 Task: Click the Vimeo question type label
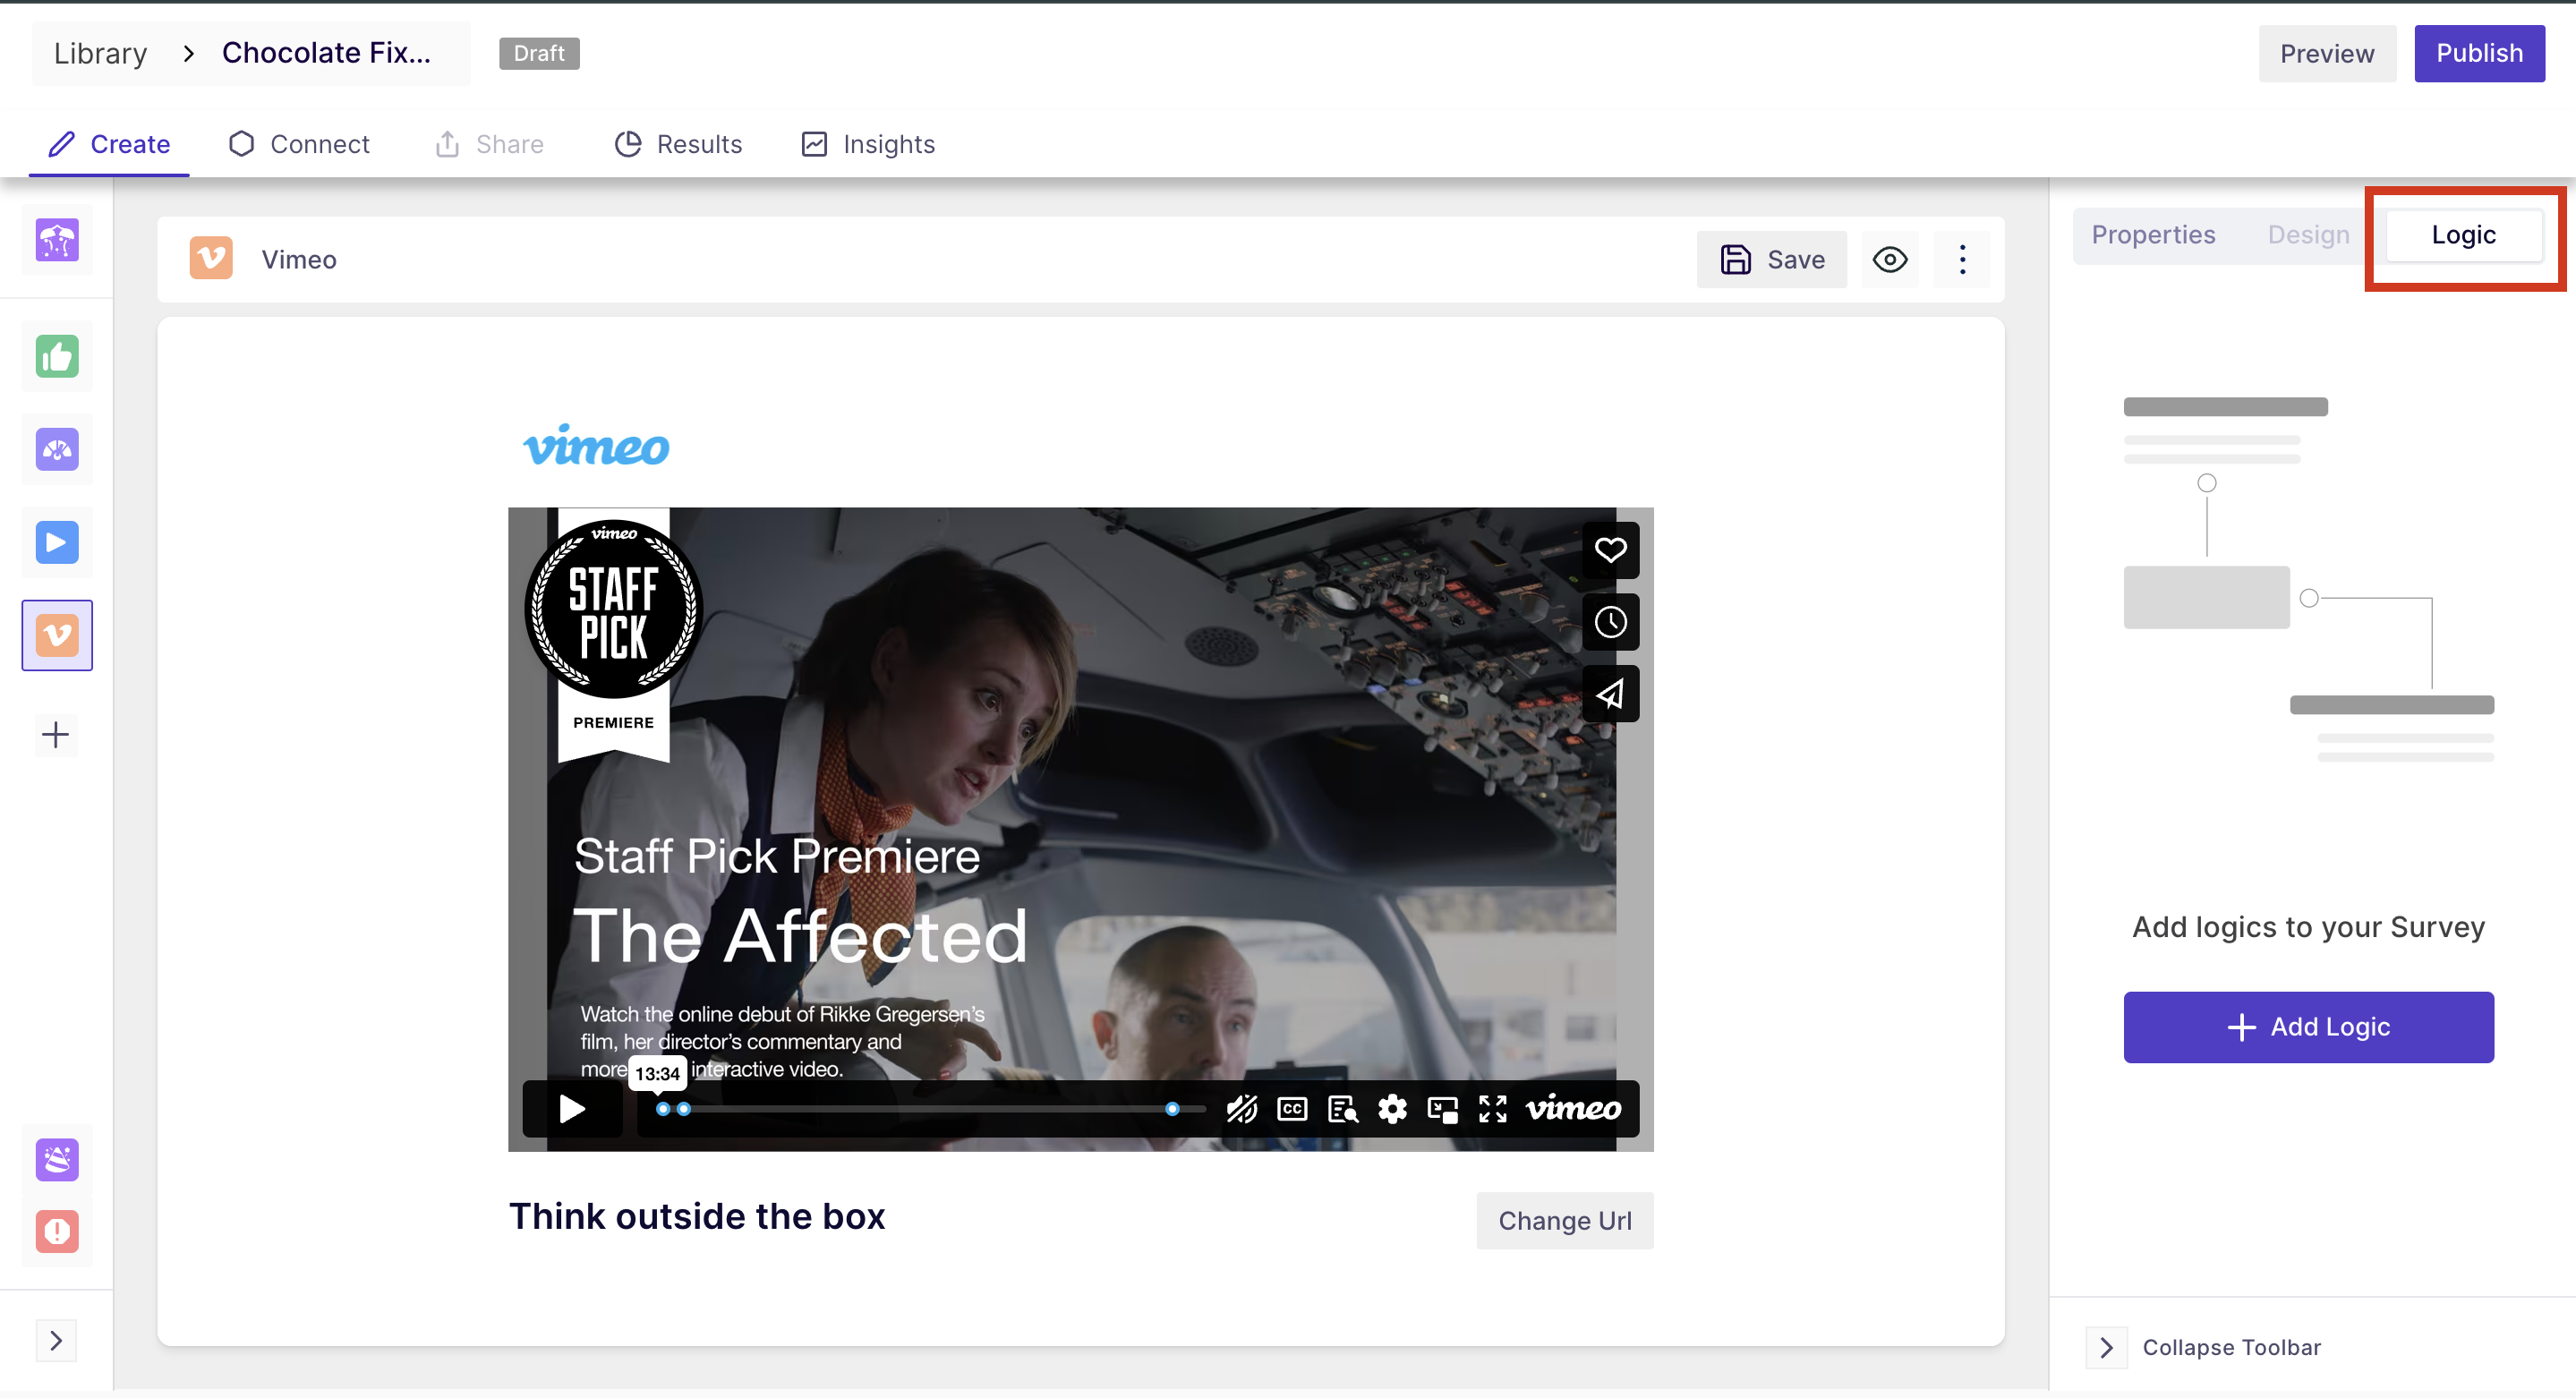coord(299,259)
